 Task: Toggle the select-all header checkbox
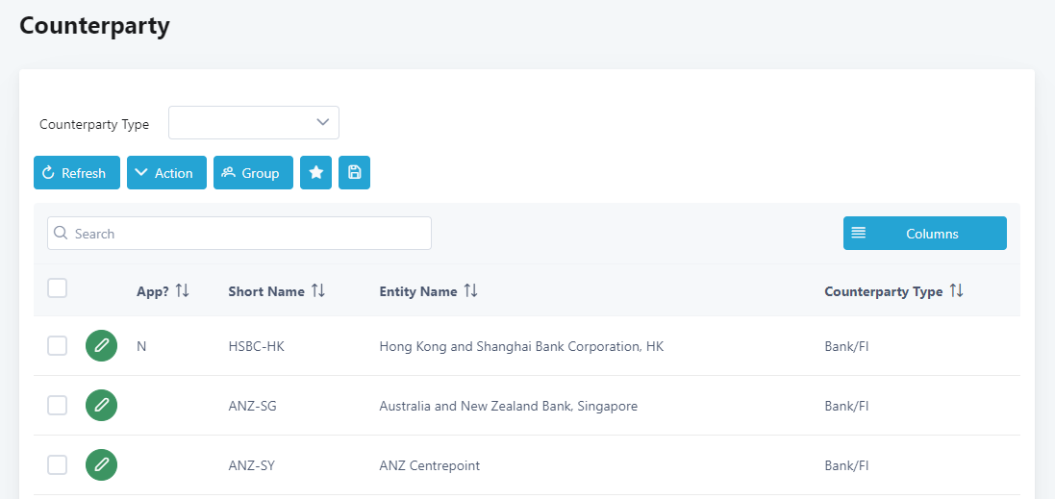tap(58, 287)
